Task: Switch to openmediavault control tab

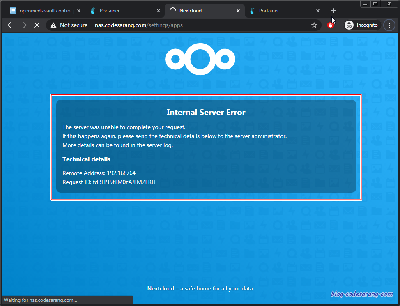Action: click(46, 11)
